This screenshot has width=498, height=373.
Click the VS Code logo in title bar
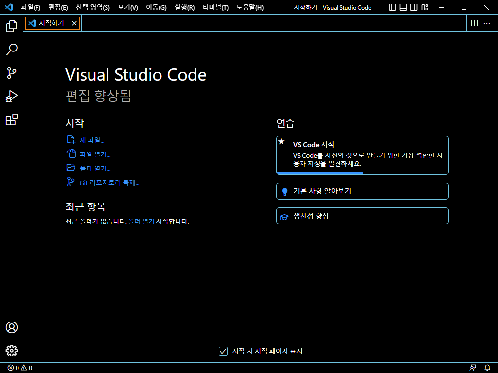tap(9, 7)
